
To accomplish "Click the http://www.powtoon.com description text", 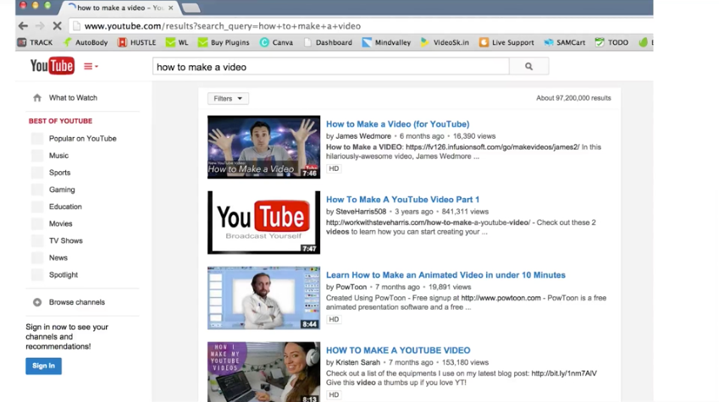I will (x=501, y=298).
